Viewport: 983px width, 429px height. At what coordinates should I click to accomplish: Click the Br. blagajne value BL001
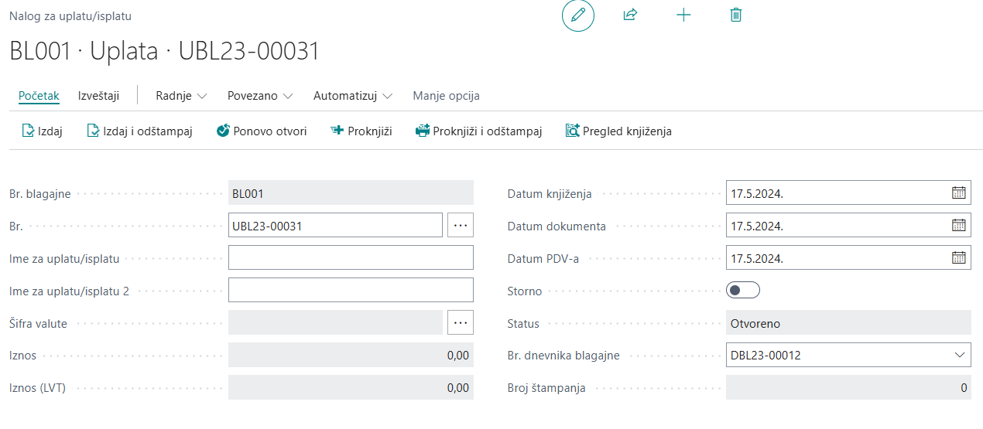click(351, 193)
